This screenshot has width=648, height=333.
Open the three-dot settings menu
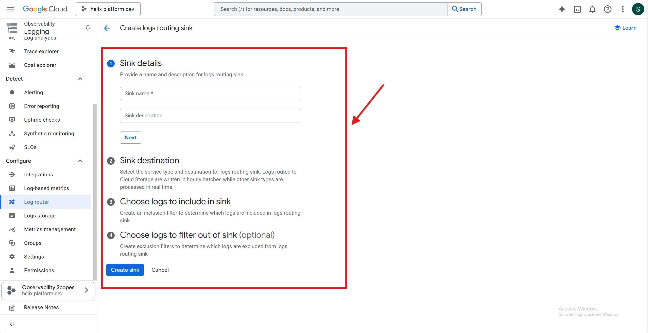(623, 9)
